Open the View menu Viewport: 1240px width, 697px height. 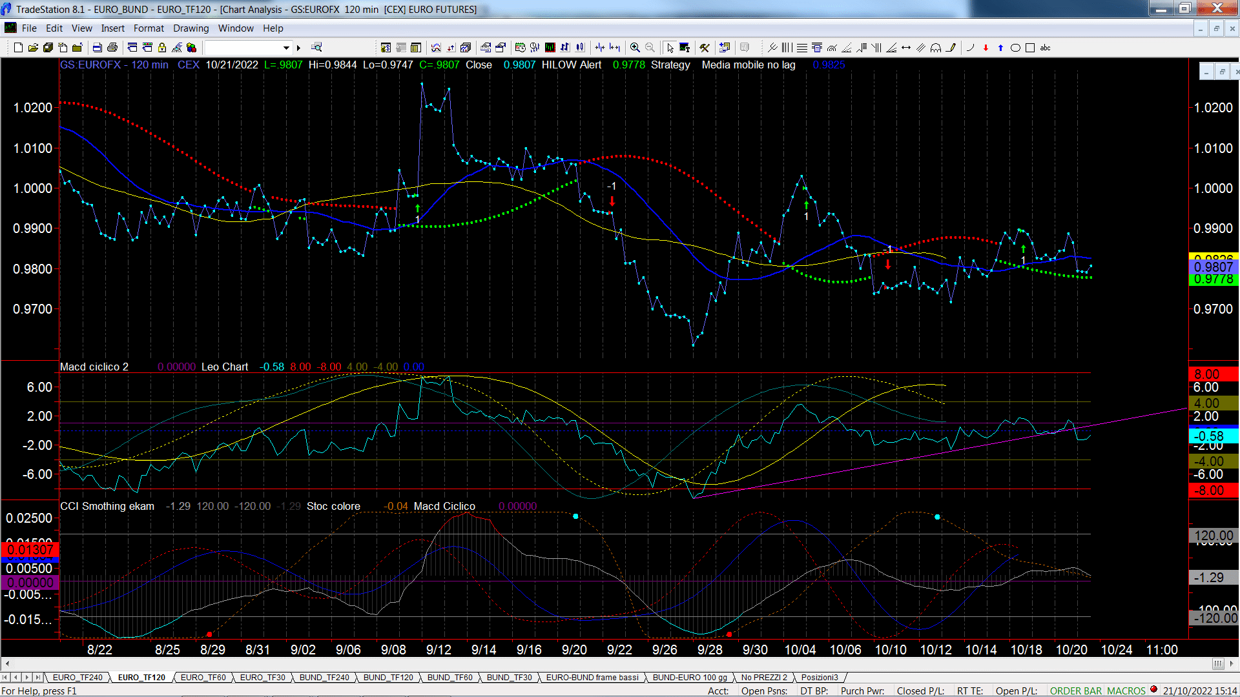coord(82,28)
